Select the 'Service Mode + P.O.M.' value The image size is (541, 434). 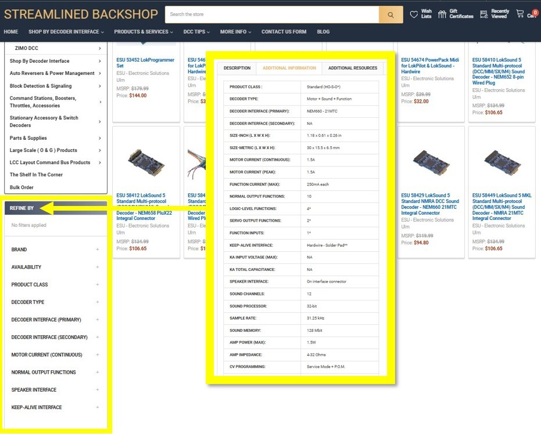(325, 367)
